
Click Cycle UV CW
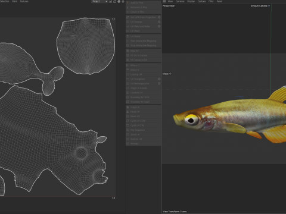pyautogui.click(x=143, y=125)
